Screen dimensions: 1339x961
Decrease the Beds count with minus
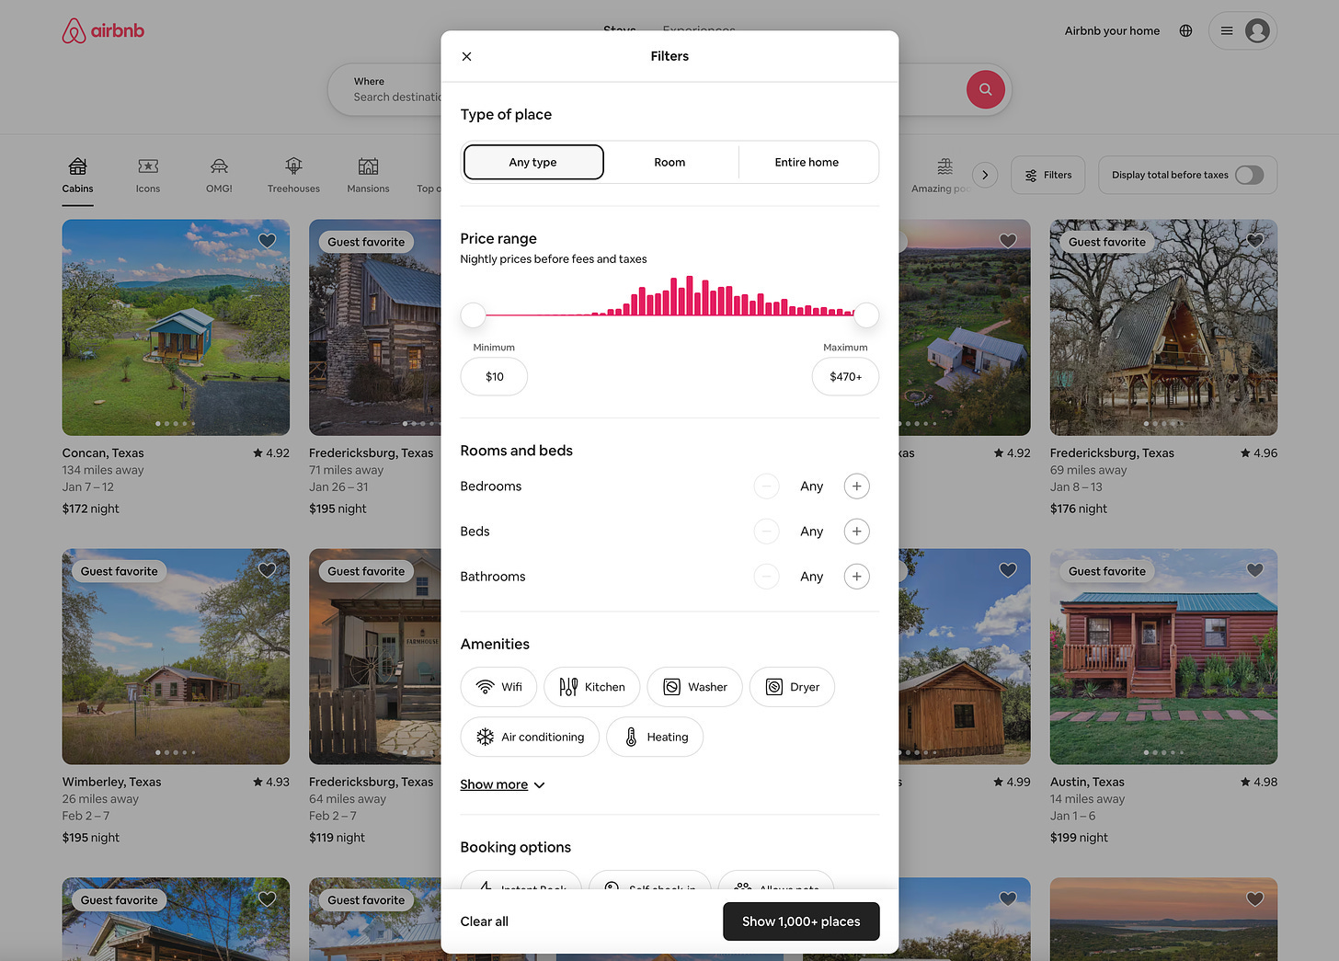coord(766,531)
